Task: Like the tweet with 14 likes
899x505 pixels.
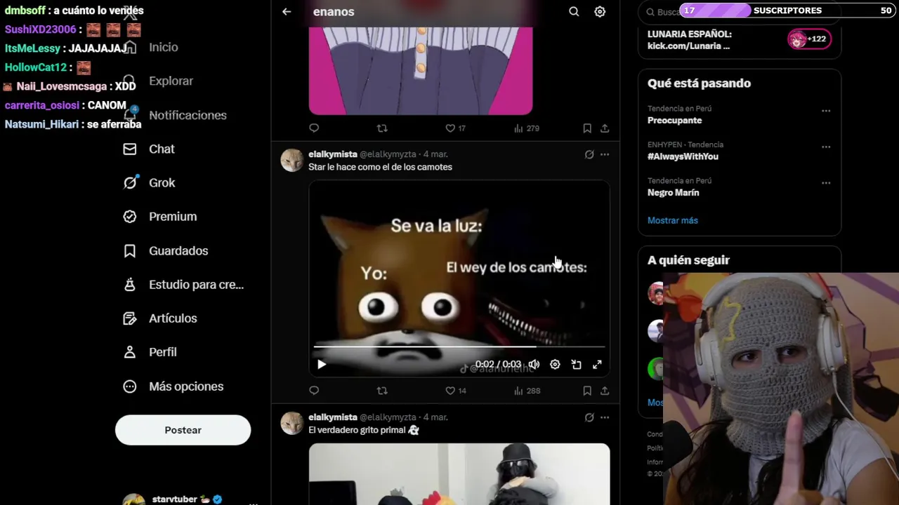Action: (456, 391)
